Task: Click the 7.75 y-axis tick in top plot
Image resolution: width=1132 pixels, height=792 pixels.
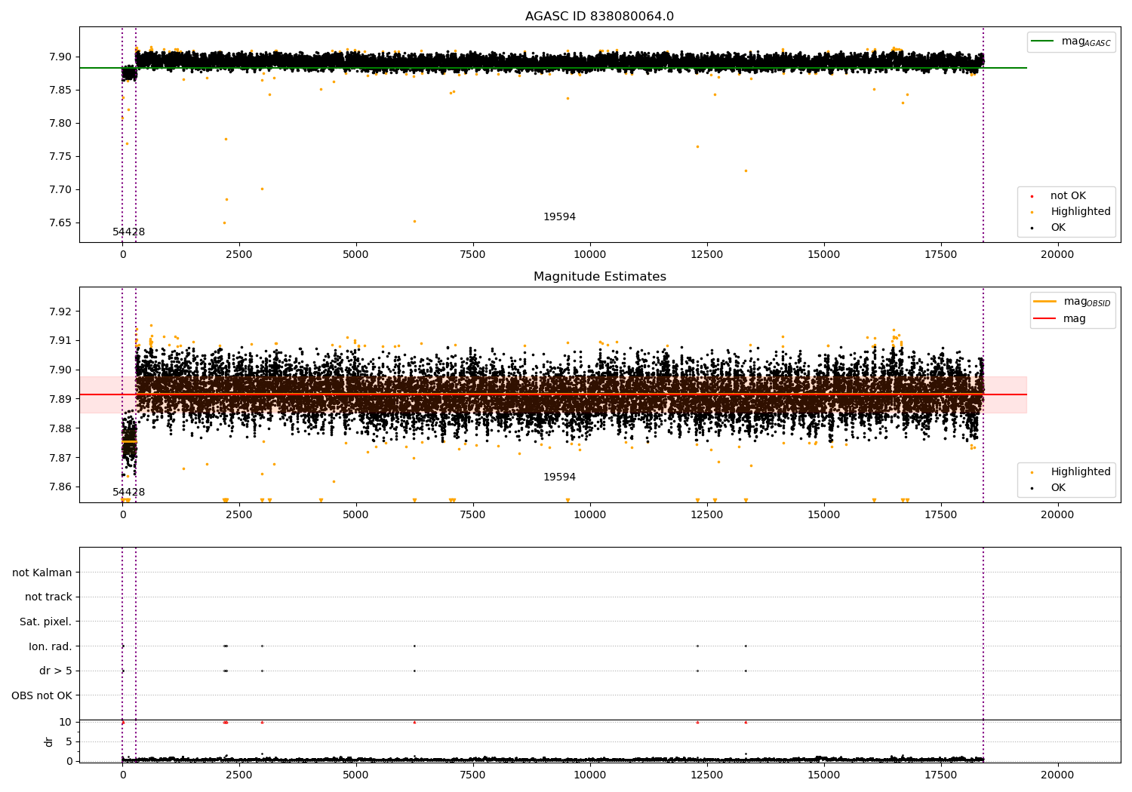Action: 60,157
